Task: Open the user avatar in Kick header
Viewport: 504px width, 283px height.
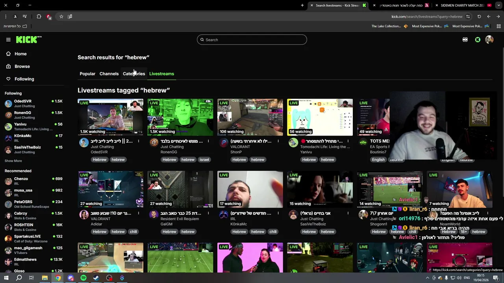Action: [x=489, y=39]
